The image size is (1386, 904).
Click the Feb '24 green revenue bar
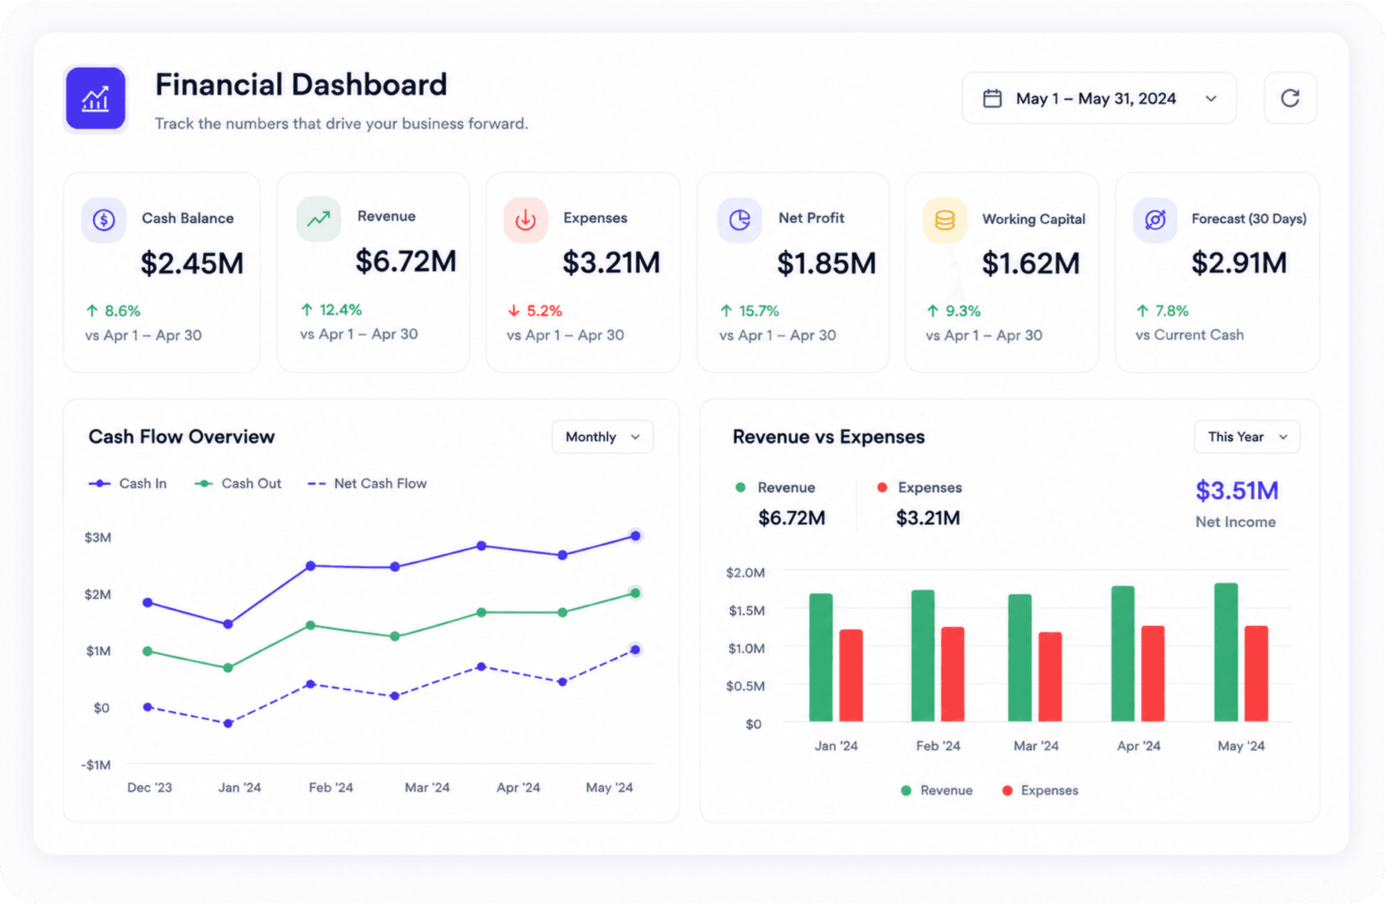click(x=923, y=656)
